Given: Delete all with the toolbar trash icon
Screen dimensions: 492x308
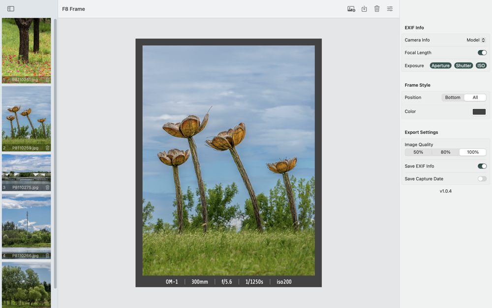Looking at the screenshot, I should 377,9.
